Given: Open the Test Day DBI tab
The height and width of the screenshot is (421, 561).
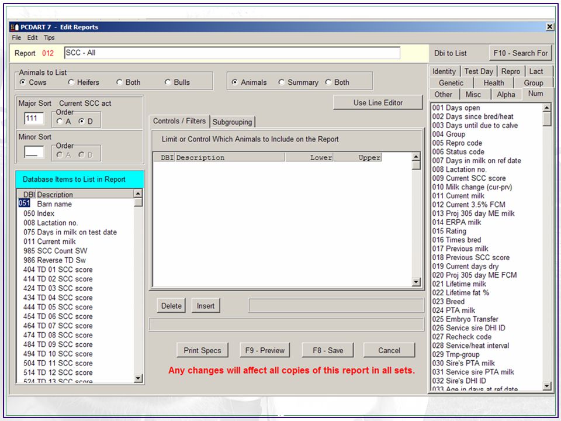Looking at the screenshot, I should pos(479,71).
